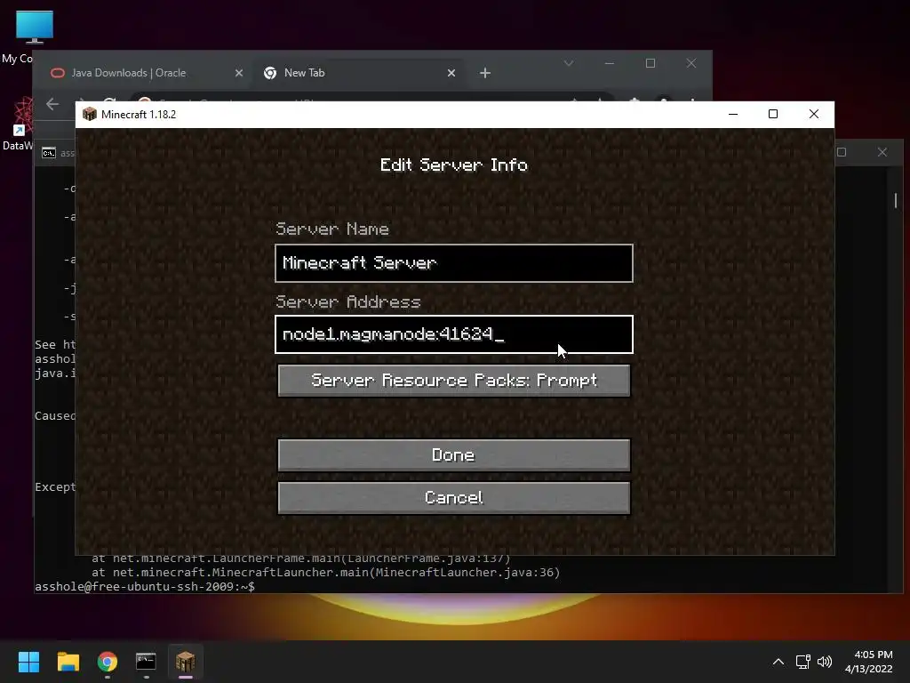Click terminal window title bar icon
The height and width of the screenshot is (683, 910).
tap(49, 153)
